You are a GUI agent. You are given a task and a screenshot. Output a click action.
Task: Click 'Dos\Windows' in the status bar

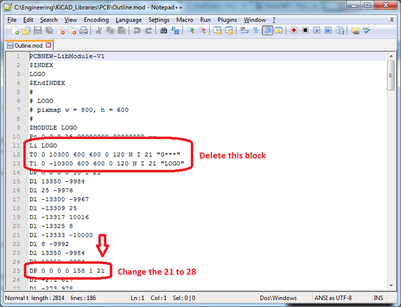(278, 298)
